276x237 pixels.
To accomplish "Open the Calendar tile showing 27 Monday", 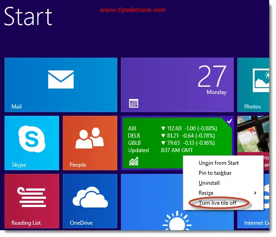I will coord(177,85).
